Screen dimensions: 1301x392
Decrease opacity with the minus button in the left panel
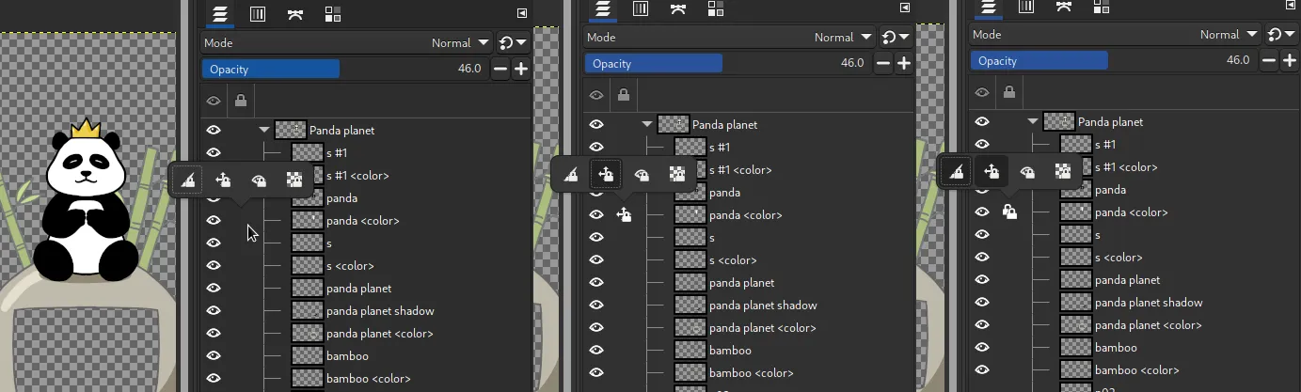tap(500, 69)
